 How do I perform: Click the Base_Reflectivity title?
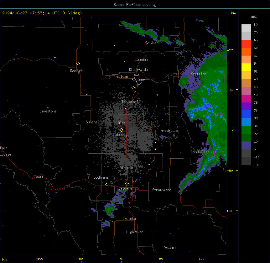pyautogui.click(x=135, y=5)
